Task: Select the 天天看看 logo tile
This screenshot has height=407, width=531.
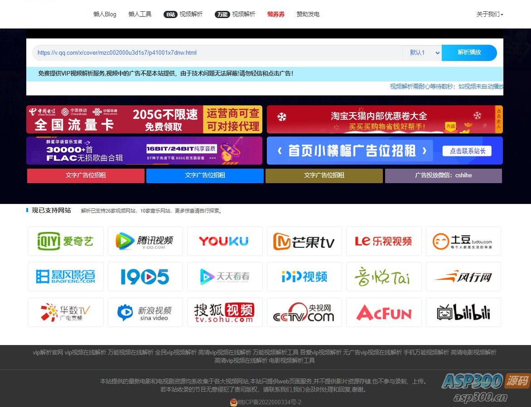Action: point(225,276)
